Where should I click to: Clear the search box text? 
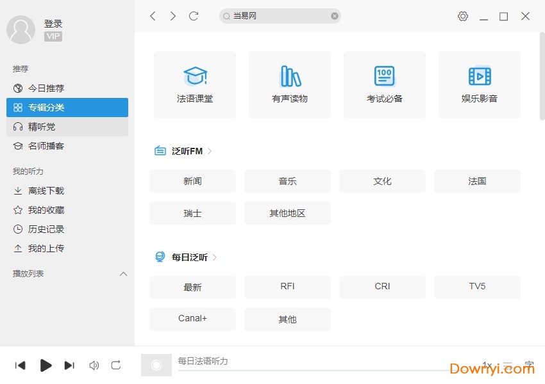click(334, 16)
